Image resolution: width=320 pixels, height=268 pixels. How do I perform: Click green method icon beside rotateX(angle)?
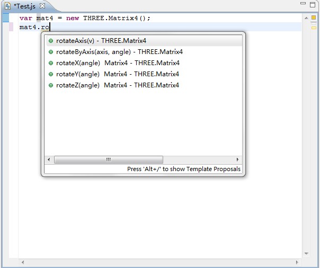point(51,63)
